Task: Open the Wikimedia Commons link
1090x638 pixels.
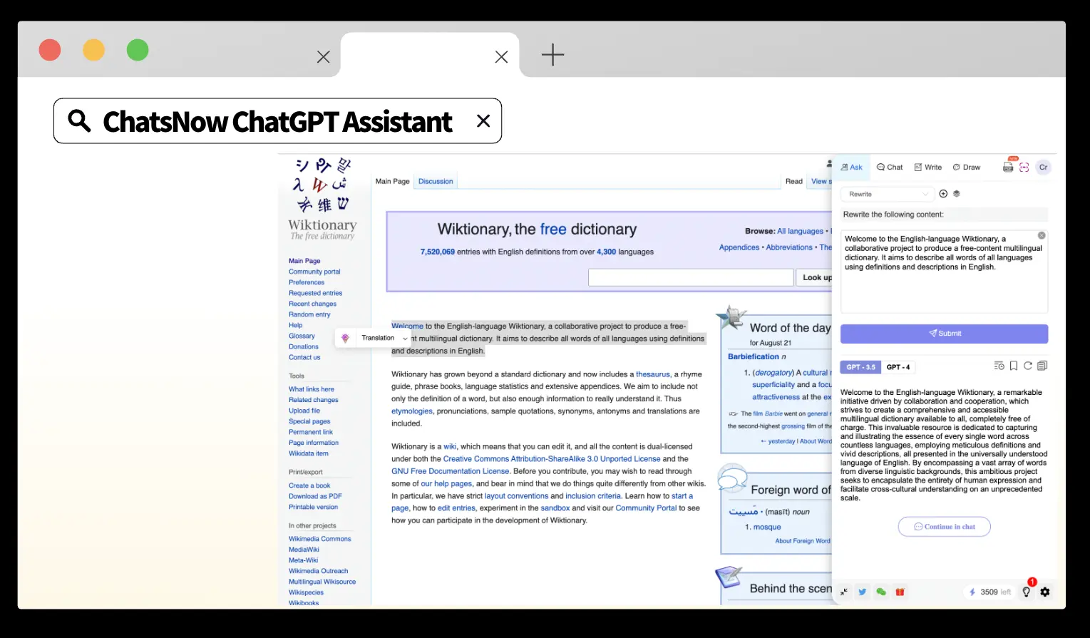Action: pyautogui.click(x=320, y=539)
